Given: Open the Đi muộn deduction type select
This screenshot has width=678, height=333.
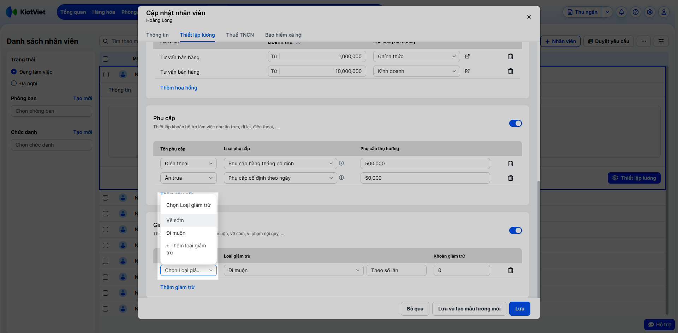Looking at the screenshot, I should tap(294, 270).
